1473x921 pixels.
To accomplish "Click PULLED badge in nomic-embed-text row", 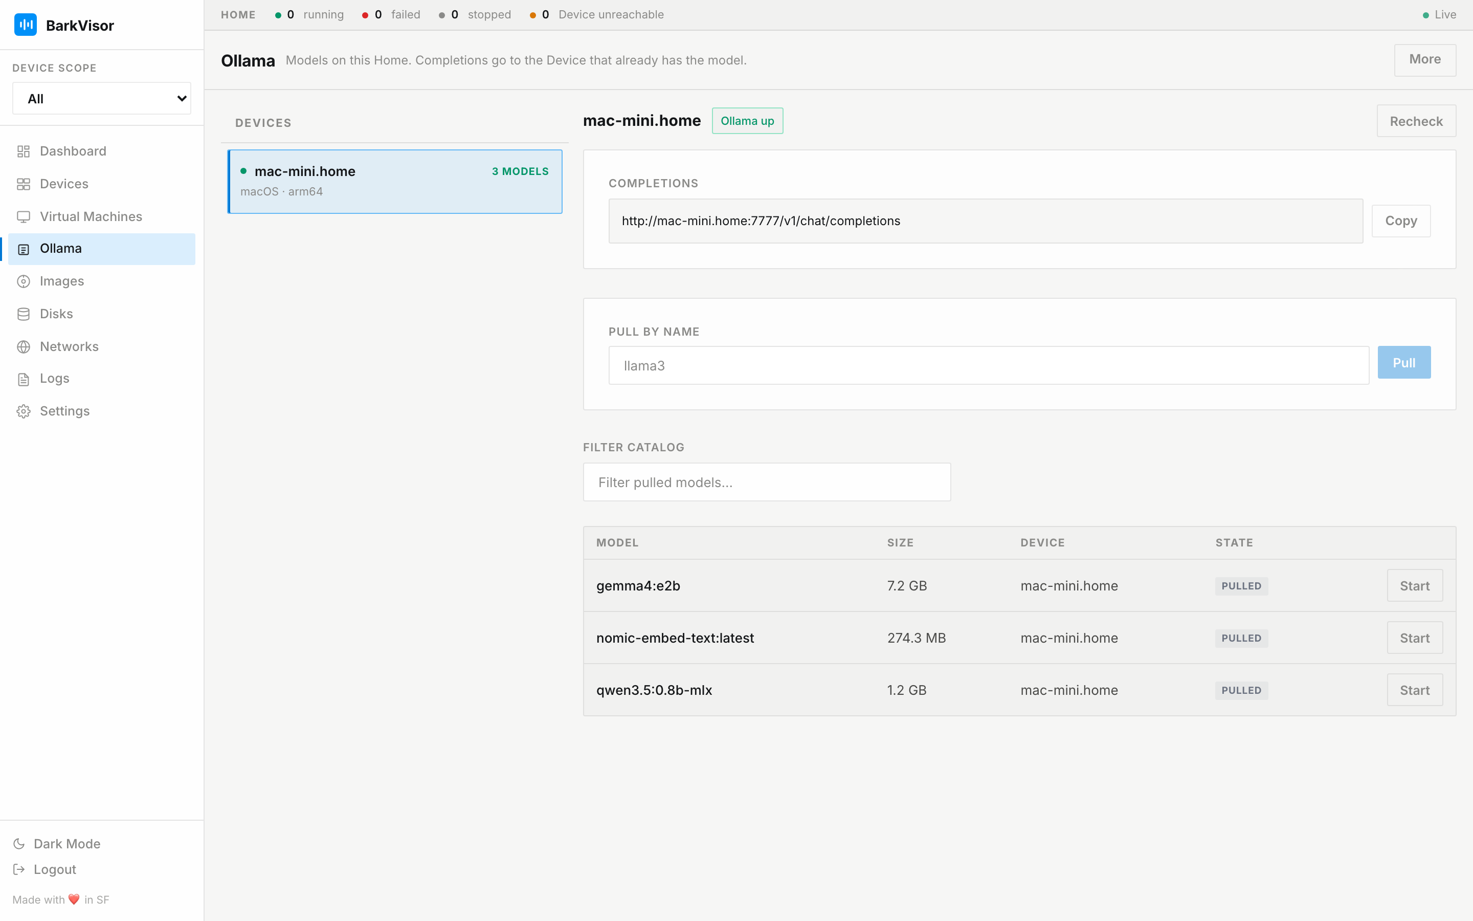I will point(1242,639).
